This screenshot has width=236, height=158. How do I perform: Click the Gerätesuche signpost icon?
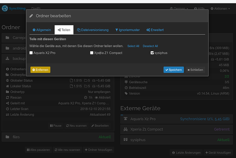pyautogui.click(x=126, y=82)
